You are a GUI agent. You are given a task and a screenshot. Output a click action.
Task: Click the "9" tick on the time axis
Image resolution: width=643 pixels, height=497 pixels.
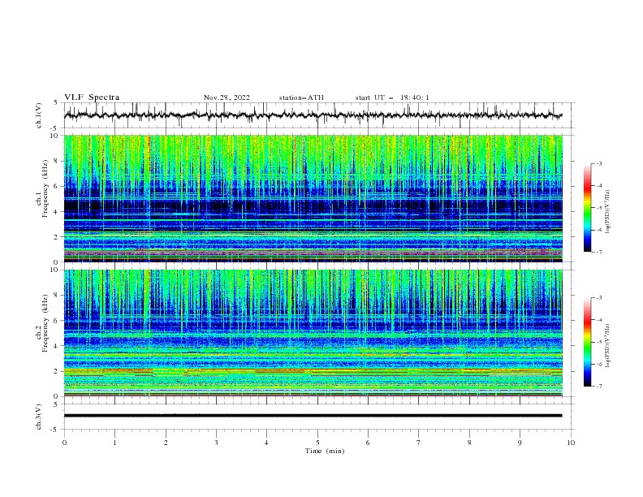(520, 443)
